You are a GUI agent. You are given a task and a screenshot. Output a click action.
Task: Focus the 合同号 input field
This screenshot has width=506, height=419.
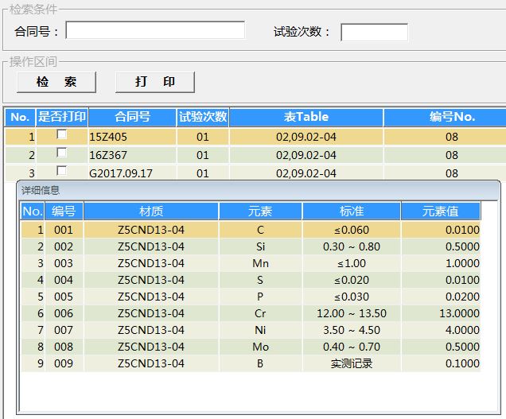tap(155, 30)
